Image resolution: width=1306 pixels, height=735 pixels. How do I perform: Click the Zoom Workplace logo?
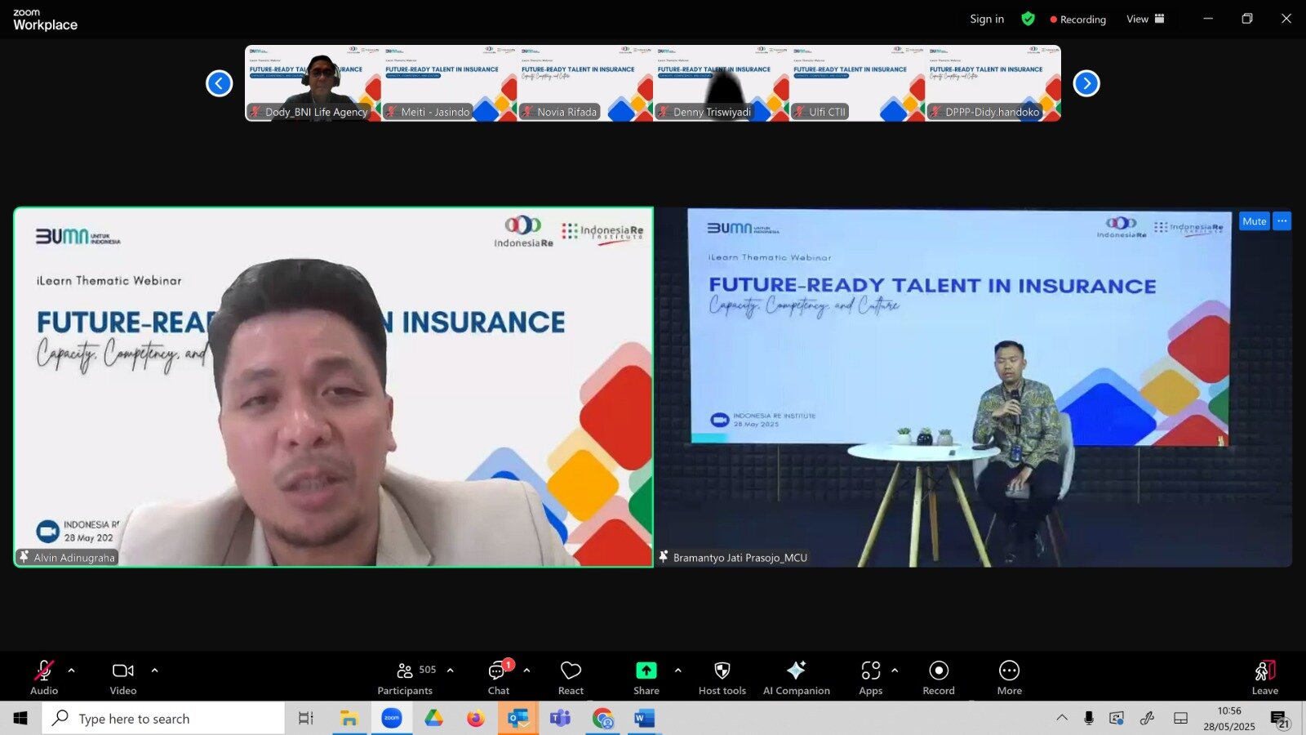46,20
